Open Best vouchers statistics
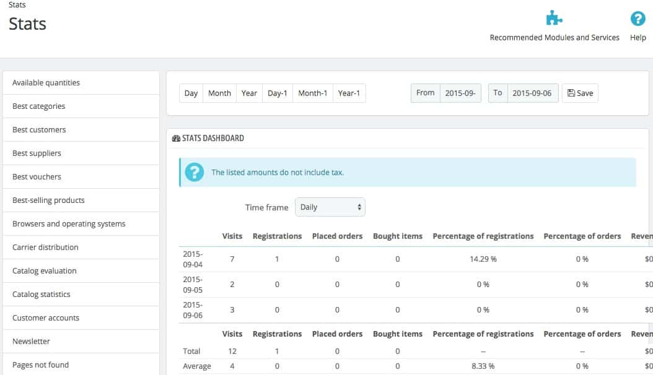The width and height of the screenshot is (653, 375). pos(37,176)
